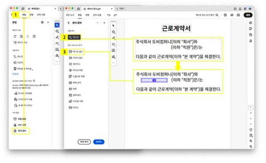Add a List box form element
The width and height of the screenshot is (266, 163).
pos(75,83)
